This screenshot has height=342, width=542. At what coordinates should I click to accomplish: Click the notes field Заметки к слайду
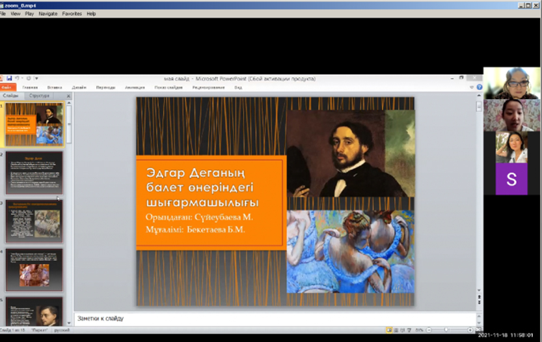273,319
